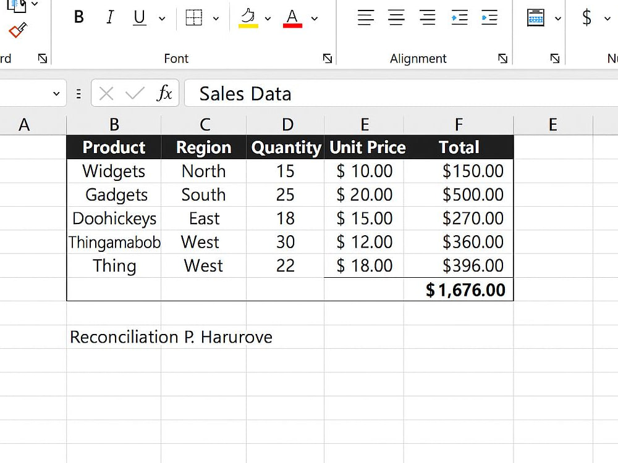Increase indent
618x463 pixels.
click(489, 18)
